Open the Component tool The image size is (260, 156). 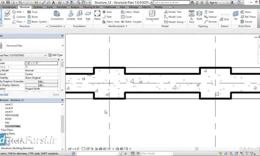coord(152,16)
